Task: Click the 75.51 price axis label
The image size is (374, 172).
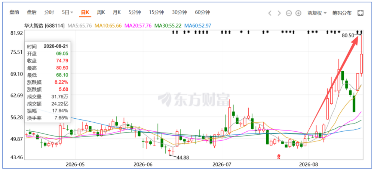Action: tap(17, 52)
